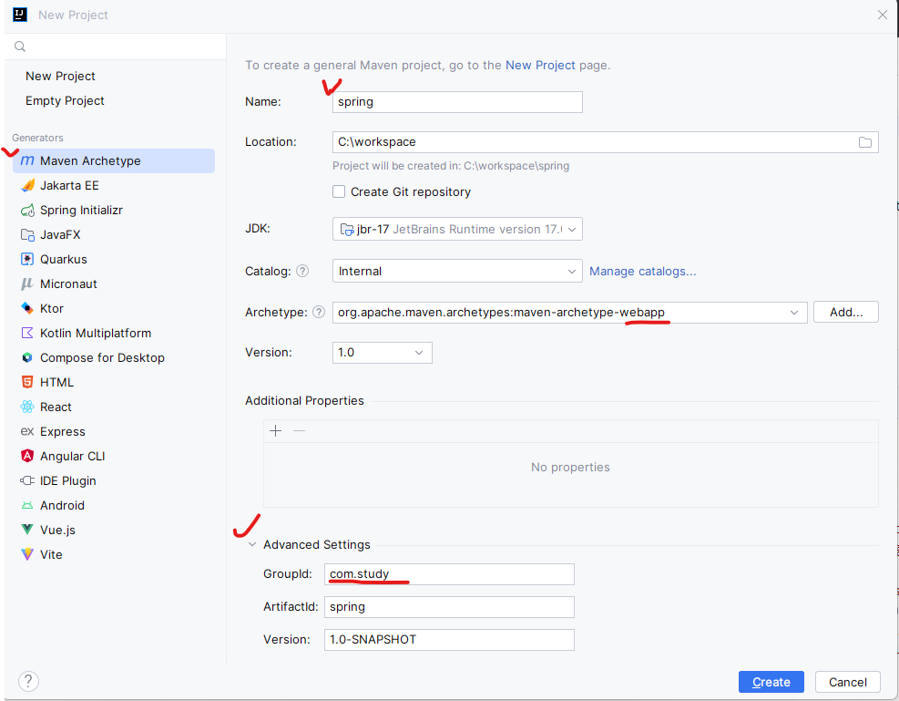899x701 pixels.
Task: Click the Create button
Action: [x=771, y=682]
